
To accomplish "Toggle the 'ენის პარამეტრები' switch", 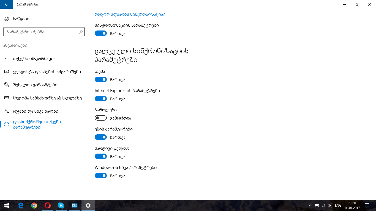I will tap(101, 137).
